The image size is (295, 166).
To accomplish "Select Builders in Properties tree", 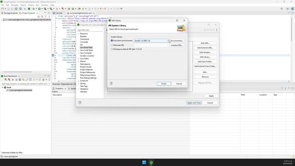I will [83, 36].
